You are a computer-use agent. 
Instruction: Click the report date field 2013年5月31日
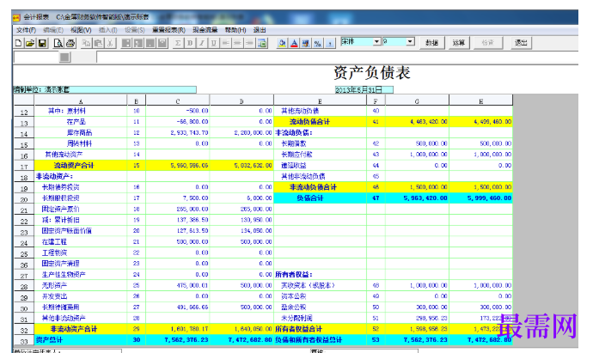364,90
